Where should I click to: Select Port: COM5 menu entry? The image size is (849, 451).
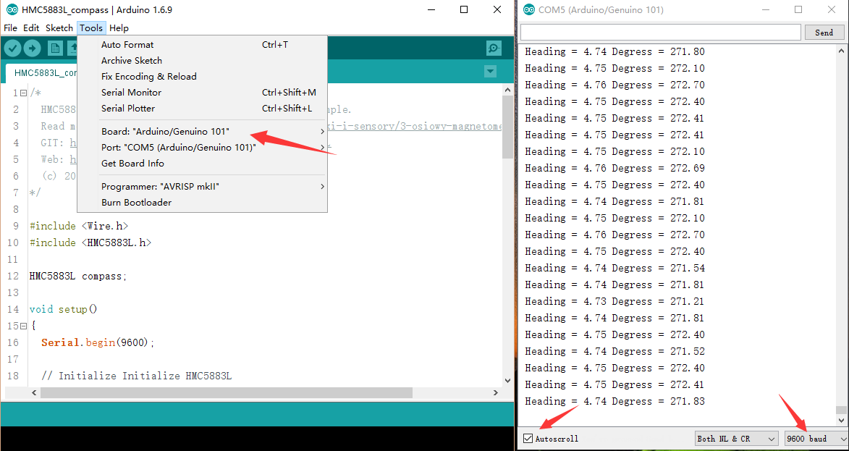coord(203,147)
